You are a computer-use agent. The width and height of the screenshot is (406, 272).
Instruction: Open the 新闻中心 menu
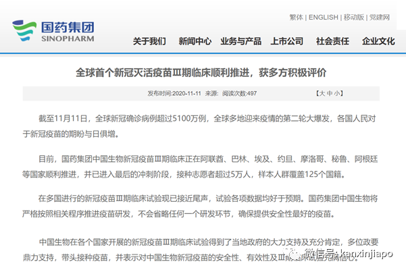click(195, 41)
